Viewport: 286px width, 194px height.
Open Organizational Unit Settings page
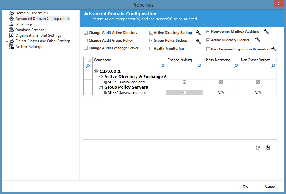tap(38, 35)
